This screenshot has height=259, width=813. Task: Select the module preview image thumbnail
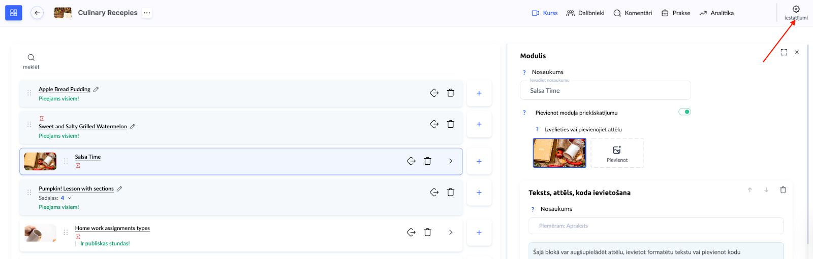[x=559, y=153]
